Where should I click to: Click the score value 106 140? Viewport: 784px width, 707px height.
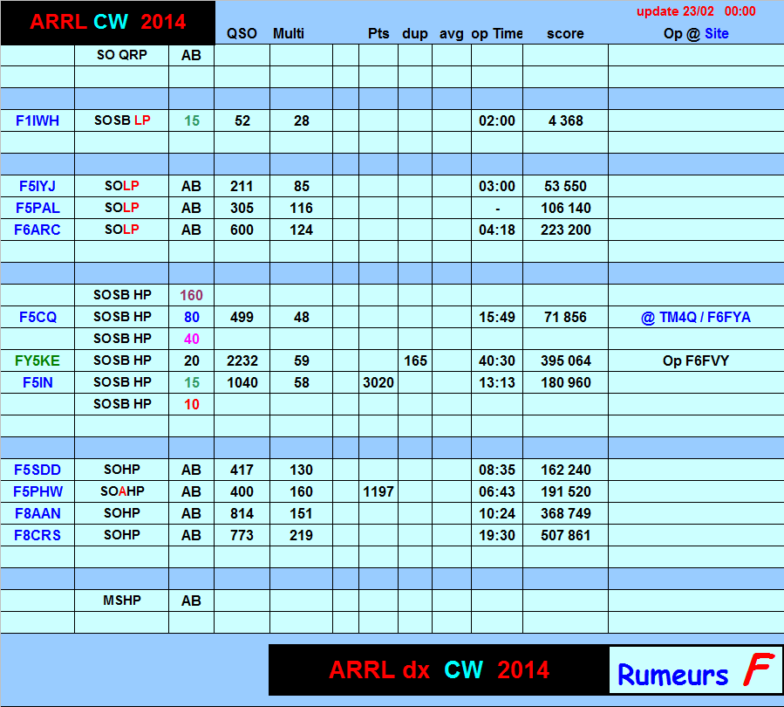click(x=565, y=208)
